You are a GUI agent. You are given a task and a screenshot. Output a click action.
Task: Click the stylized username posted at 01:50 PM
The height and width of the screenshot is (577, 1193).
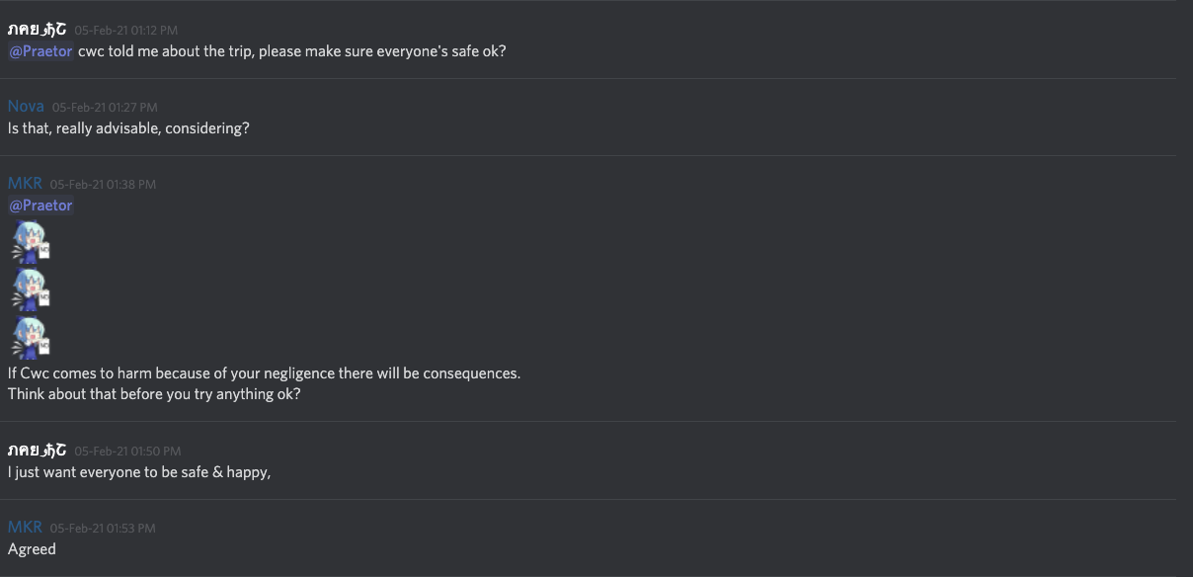coord(37,451)
